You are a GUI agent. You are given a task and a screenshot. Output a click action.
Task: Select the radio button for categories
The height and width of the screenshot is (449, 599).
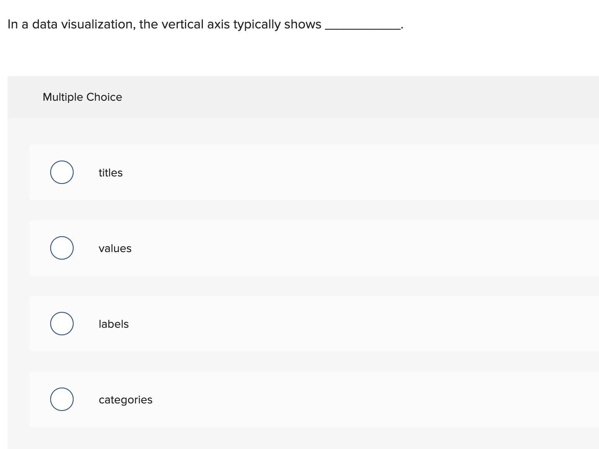point(61,399)
